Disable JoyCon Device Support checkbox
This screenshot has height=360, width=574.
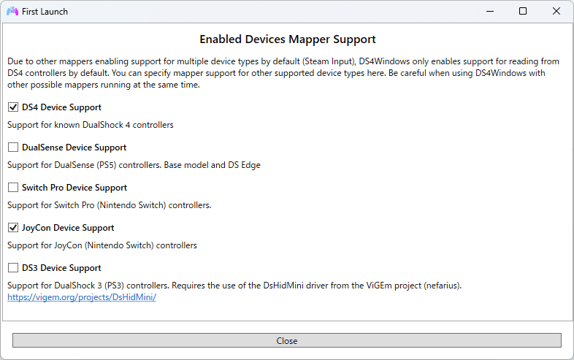coord(13,228)
